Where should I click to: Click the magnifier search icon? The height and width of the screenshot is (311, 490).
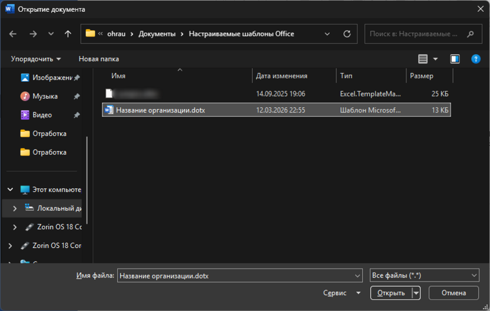471,34
